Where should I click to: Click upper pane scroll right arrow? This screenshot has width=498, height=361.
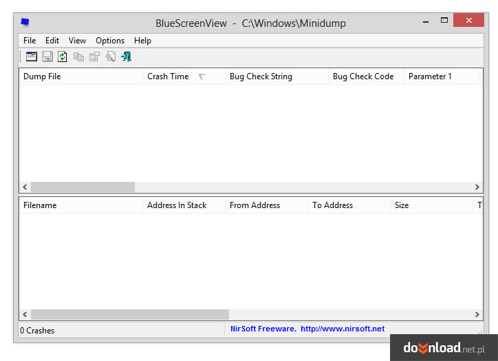pos(477,187)
